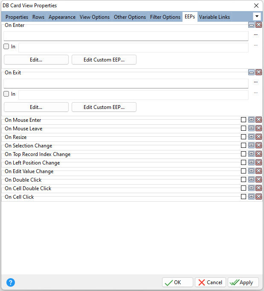264x291 pixels.
Task: Select the EEPs tab
Action: pos(190,17)
